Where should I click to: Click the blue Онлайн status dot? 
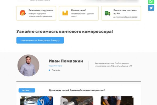click(49, 70)
